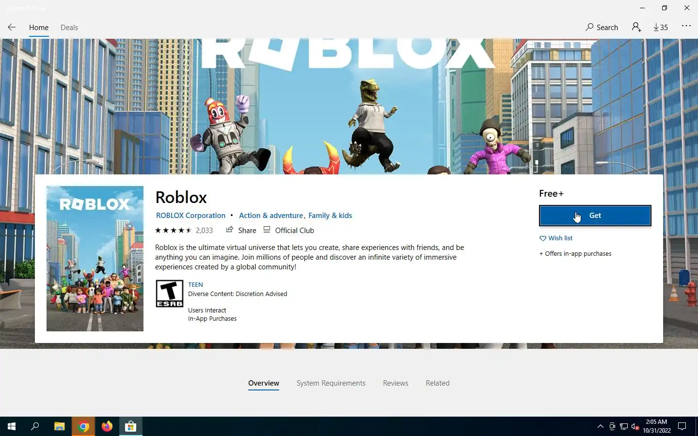Click the Roblox cover art thumbnail
This screenshot has height=436, width=698.
(95, 259)
